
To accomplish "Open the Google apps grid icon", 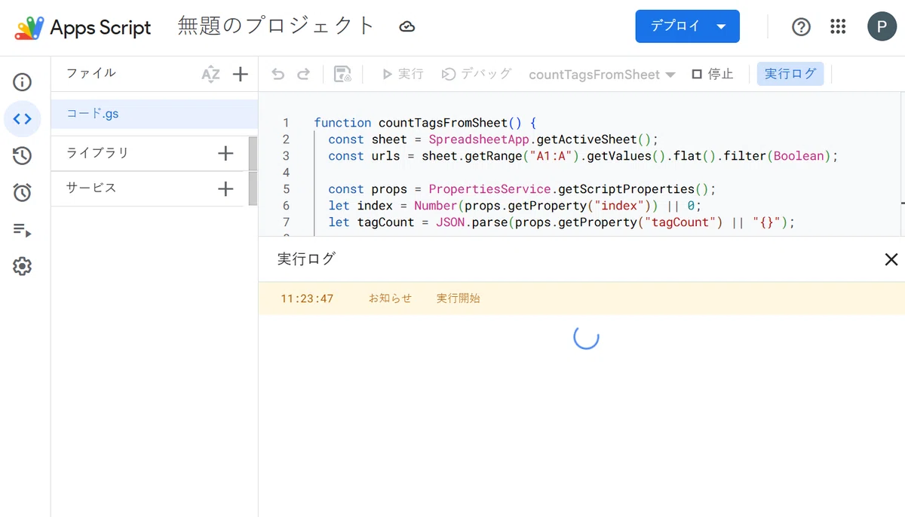I will (x=838, y=27).
